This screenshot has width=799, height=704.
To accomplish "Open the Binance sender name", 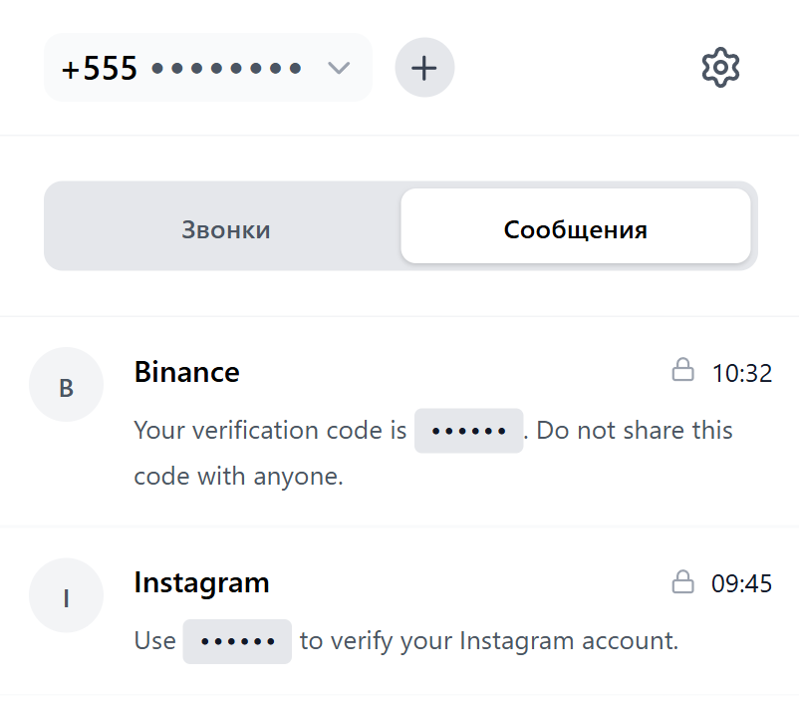I will tap(186, 372).
